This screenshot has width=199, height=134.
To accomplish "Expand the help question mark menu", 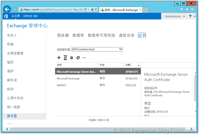I will tap(191, 16).
